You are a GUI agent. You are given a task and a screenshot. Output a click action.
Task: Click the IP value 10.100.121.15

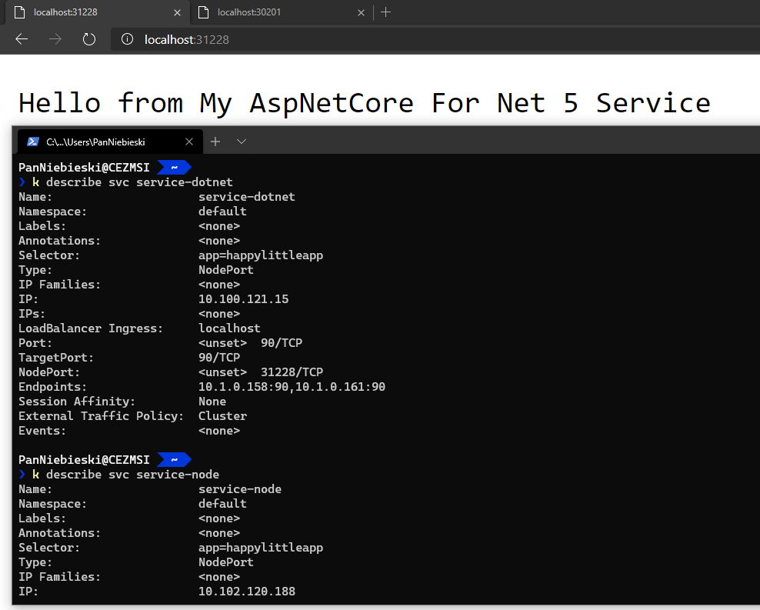click(243, 299)
